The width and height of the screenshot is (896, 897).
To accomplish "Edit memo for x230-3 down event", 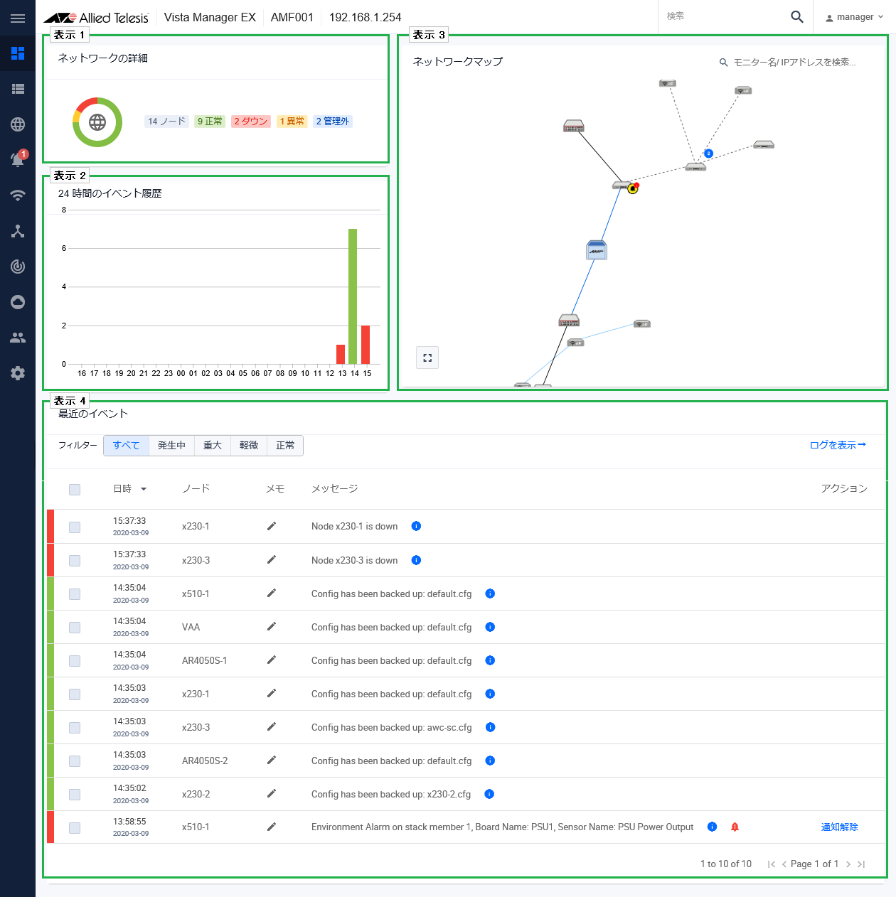I will tap(271, 560).
